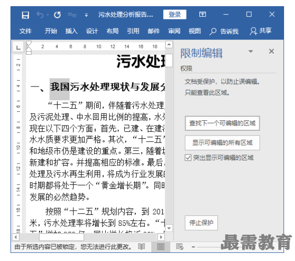The image size is (295, 261).
Task: Switch to Print Layout view icon
Action: point(160,247)
